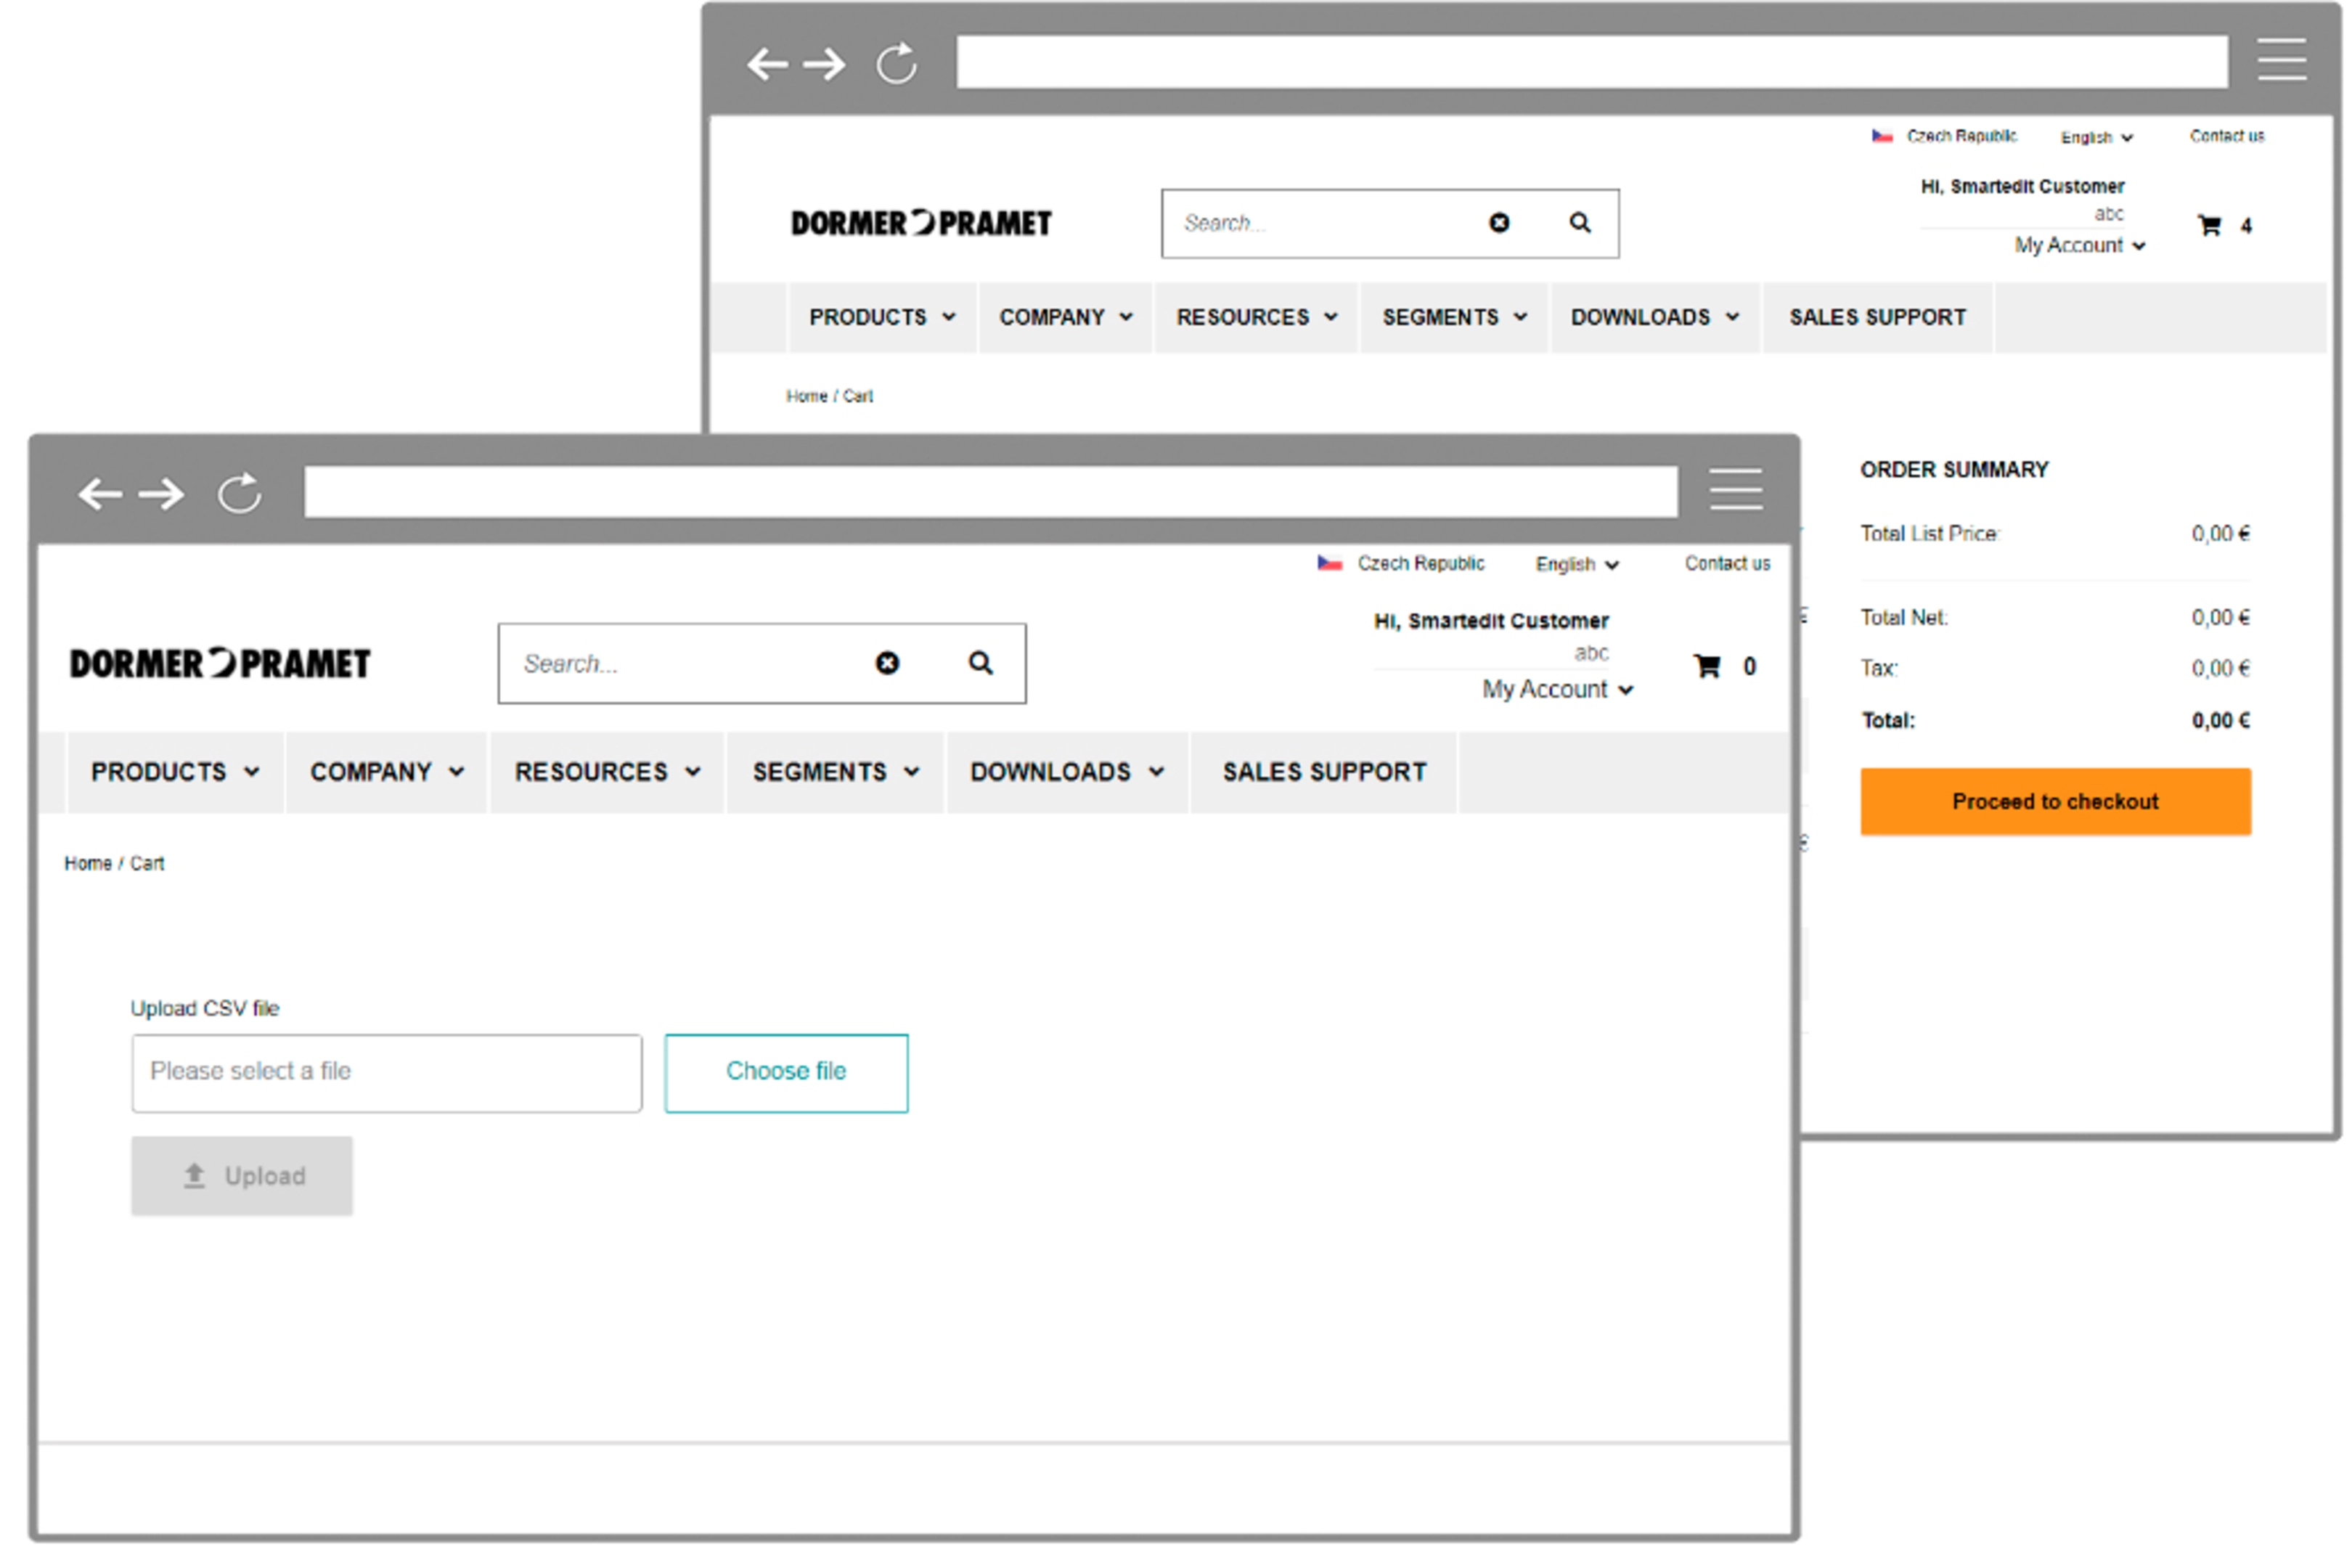Click the front browser's reload icon
The image size is (2352, 1568).
click(x=240, y=493)
